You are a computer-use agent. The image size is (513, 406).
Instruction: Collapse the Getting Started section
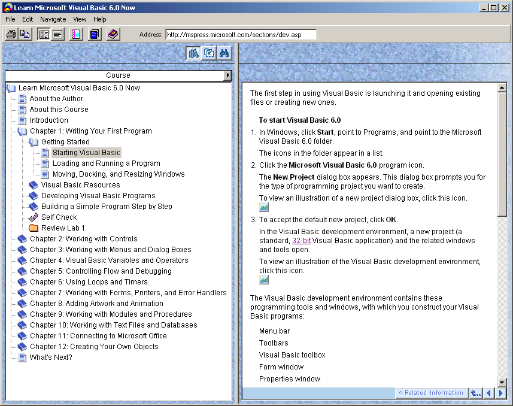(34, 142)
